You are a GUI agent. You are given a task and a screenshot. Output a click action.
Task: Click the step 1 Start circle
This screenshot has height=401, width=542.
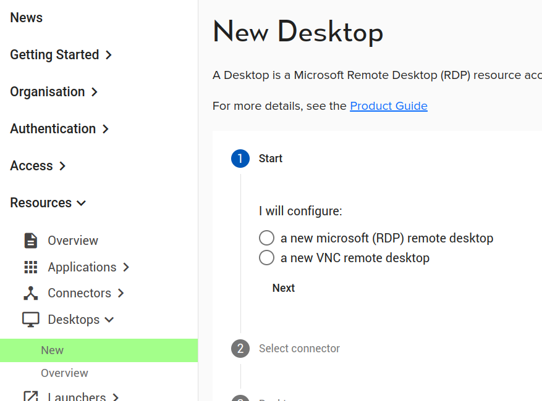click(x=240, y=159)
